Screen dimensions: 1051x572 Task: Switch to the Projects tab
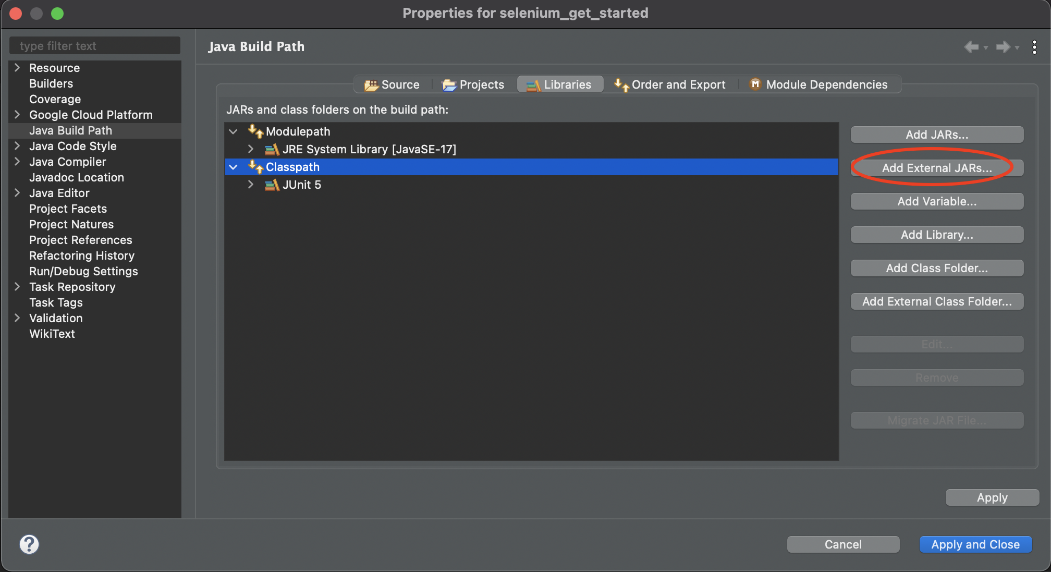click(x=473, y=84)
